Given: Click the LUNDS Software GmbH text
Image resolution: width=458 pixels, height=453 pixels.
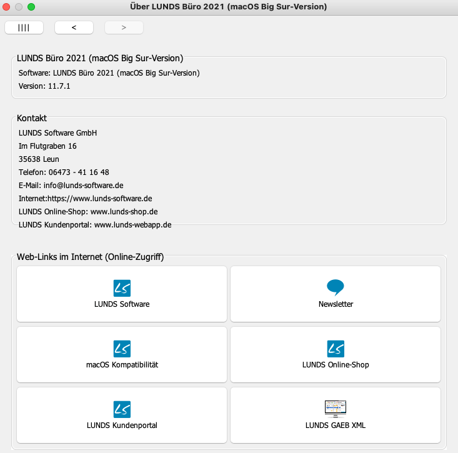Looking at the screenshot, I should coord(57,133).
